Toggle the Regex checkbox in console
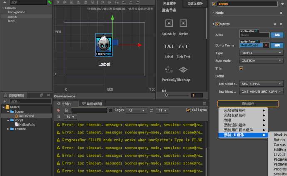This screenshot has width=287, height=176. click(x=111, y=111)
